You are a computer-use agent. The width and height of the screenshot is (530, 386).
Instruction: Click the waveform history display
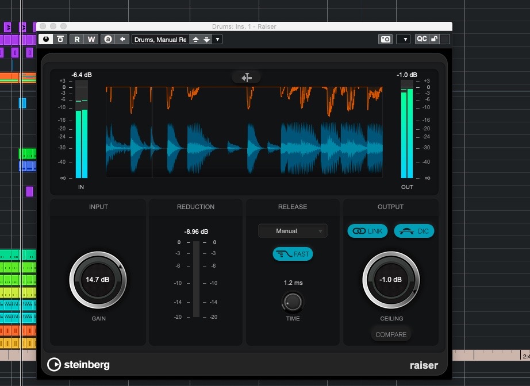pyautogui.click(x=244, y=132)
